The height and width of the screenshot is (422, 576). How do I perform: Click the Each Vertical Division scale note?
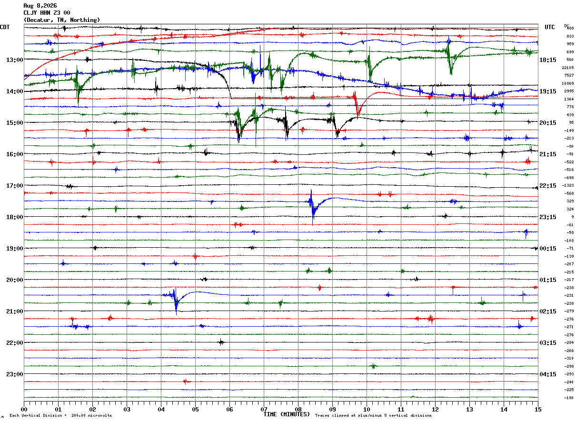(60, 416)
